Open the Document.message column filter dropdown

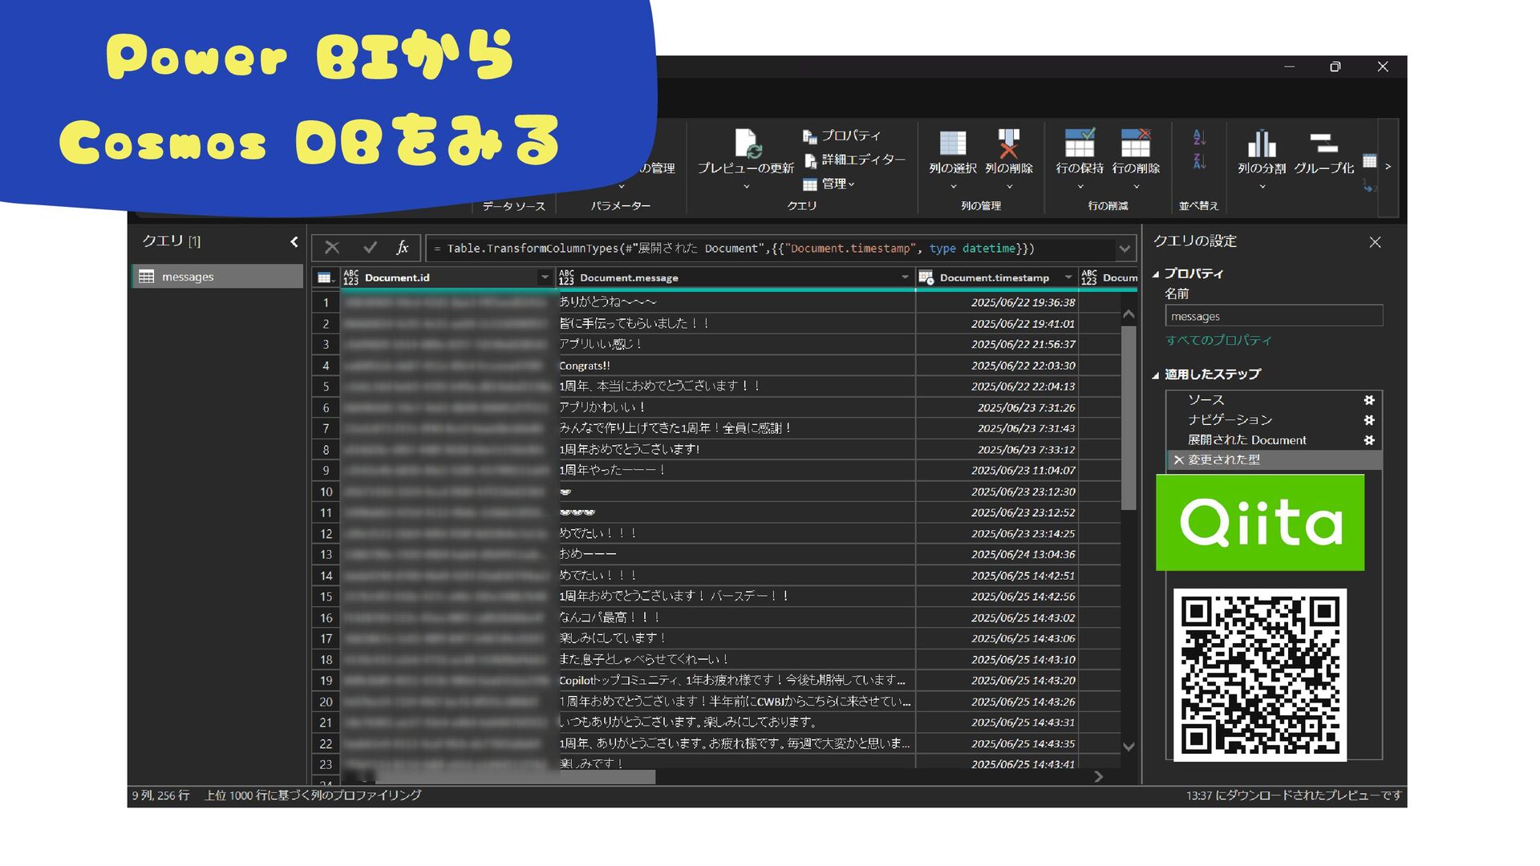coord(905,277)
